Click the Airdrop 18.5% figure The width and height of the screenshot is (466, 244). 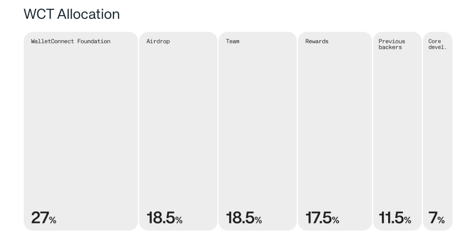pyautogui.click(x=164, y=218)
